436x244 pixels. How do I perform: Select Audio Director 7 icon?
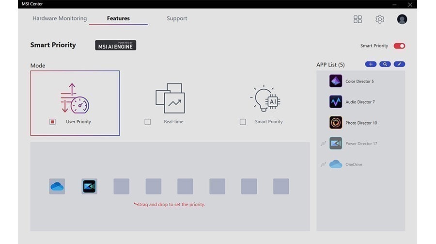[x=336, y=102]
